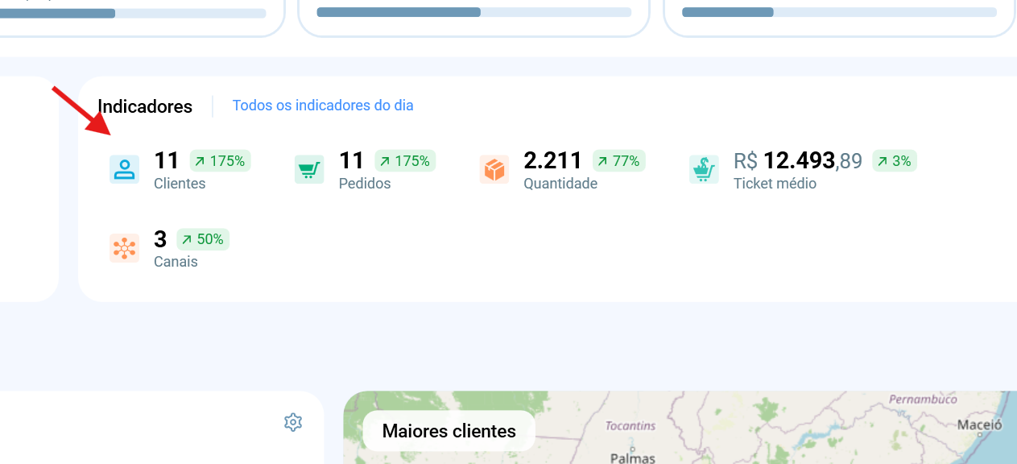Click the 77% growth badge on Quantidade

pos(619,161)
